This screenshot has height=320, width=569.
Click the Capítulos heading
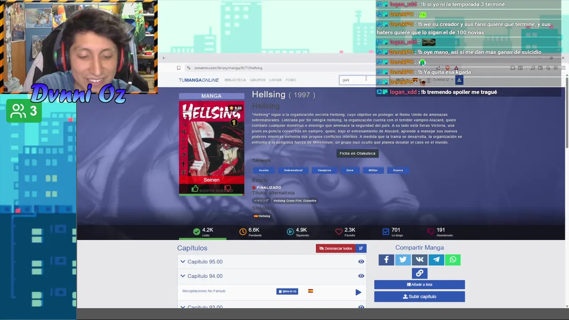(x=192, y=248)
